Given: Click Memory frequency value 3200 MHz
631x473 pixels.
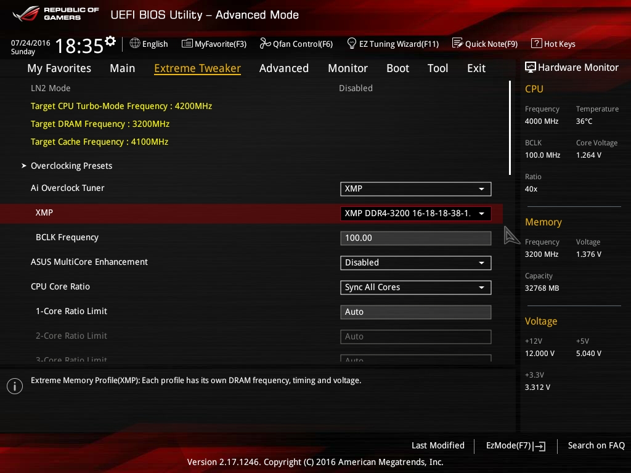Looking at the screenshot, I should coord(541,254).
